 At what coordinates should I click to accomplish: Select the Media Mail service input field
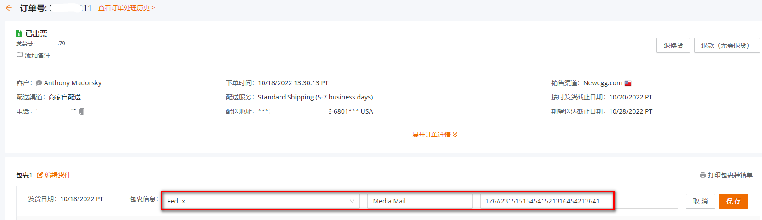click(420, 201)
